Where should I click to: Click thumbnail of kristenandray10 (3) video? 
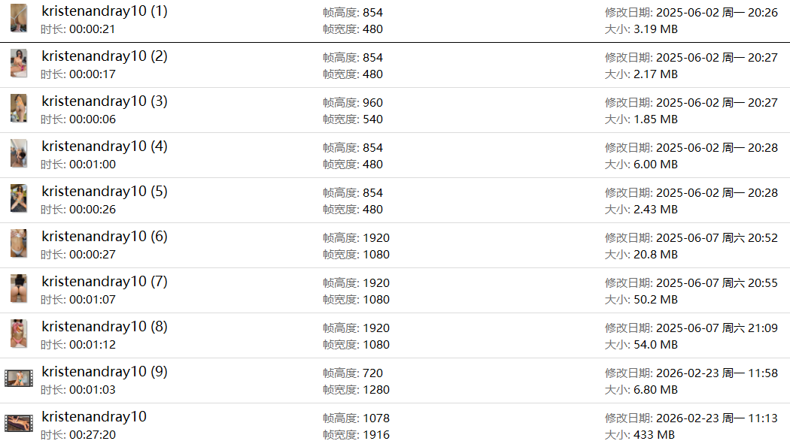(19, 108)
